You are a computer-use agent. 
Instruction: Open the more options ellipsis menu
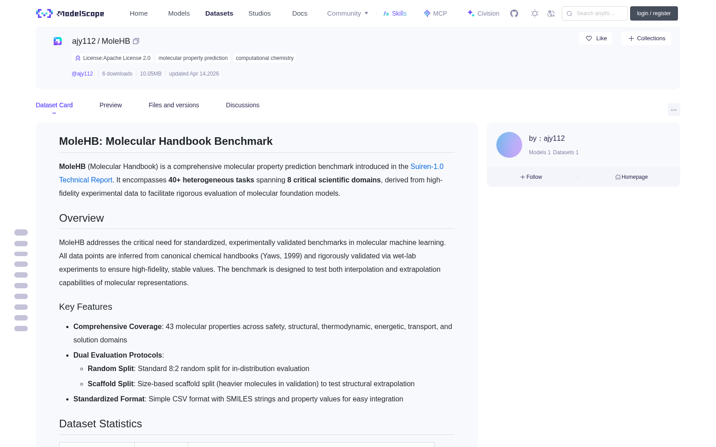pos(673,110)
